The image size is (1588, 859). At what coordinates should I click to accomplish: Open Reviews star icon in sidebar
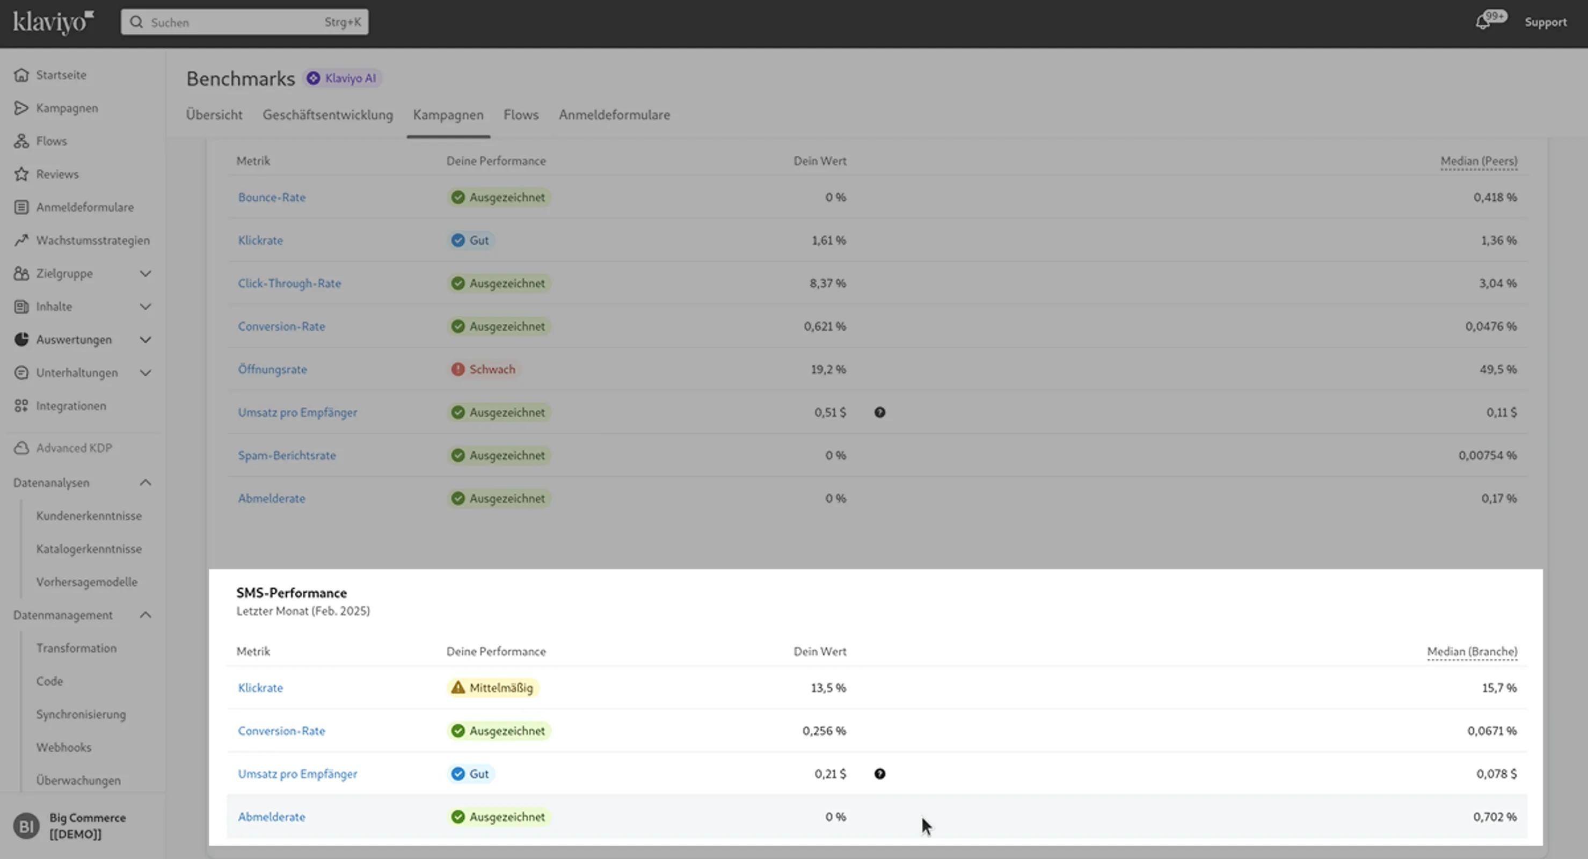(x=21, y=174)
